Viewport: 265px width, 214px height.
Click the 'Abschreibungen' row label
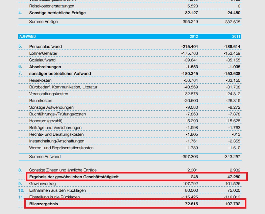45,67
